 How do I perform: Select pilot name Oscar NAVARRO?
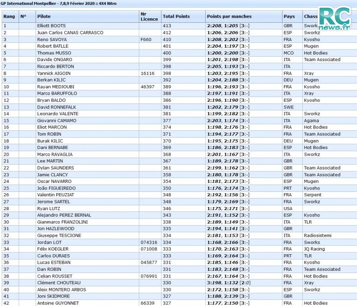[54, 181]
